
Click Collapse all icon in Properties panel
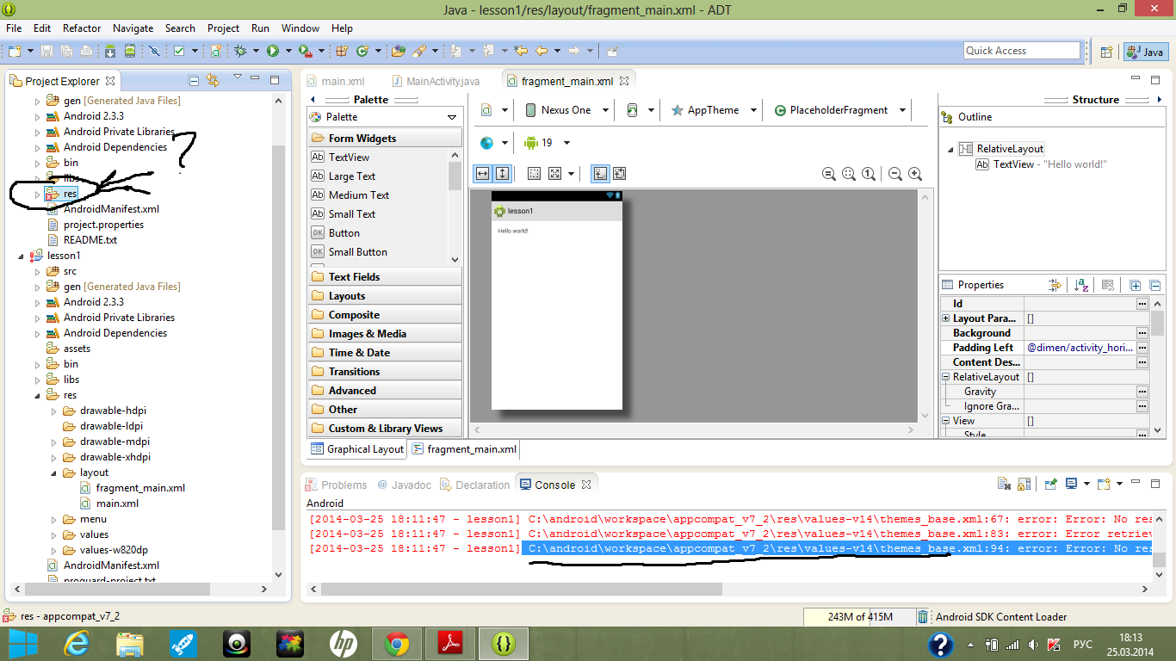1155,285
